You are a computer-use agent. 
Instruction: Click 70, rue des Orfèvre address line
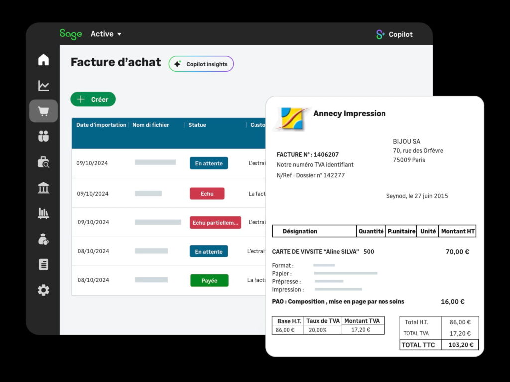418,150
